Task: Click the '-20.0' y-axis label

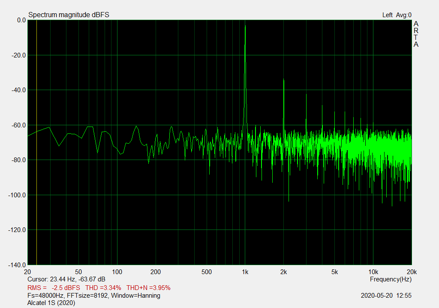Action: tap(18, 55)
